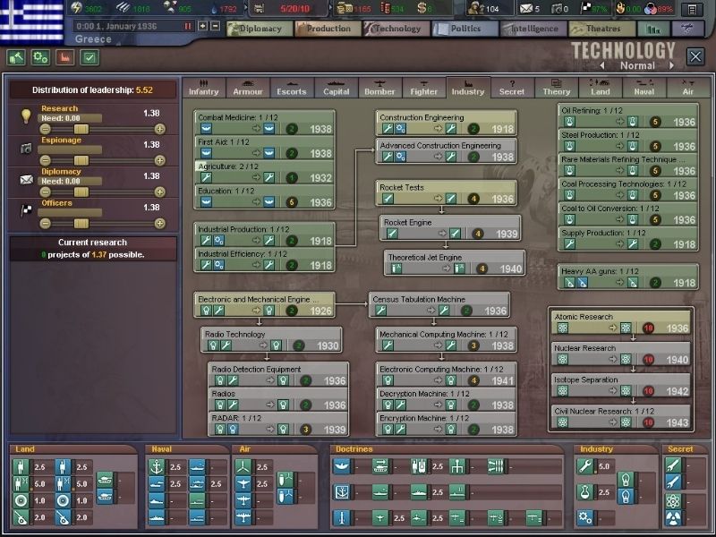Click the dissent flame icon in top bar
This screenshot has height=537, width=716.
pos(620,8)
